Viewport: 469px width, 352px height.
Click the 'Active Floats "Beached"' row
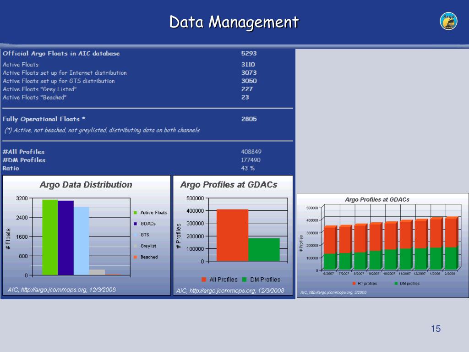[x=148, y=97]
